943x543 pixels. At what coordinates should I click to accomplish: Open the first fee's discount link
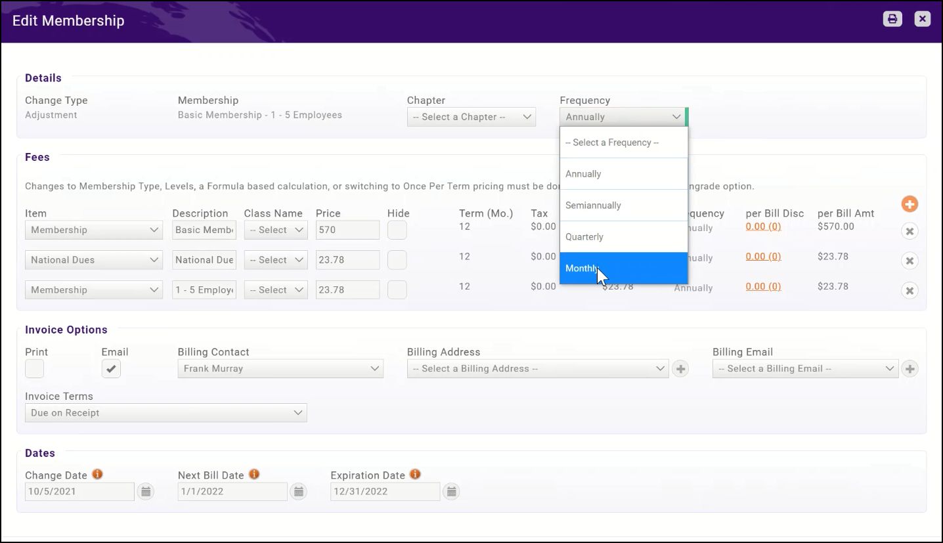pyautogui.click(x=763, y=227)
